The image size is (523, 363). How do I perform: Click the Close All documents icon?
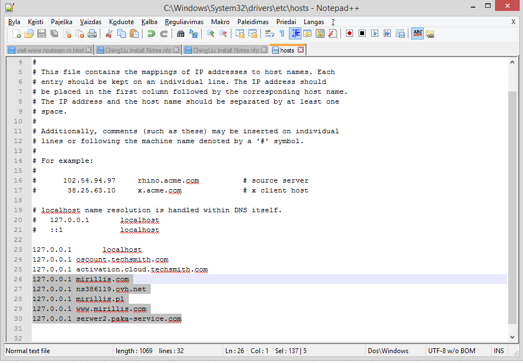click(x=79, y=33)
